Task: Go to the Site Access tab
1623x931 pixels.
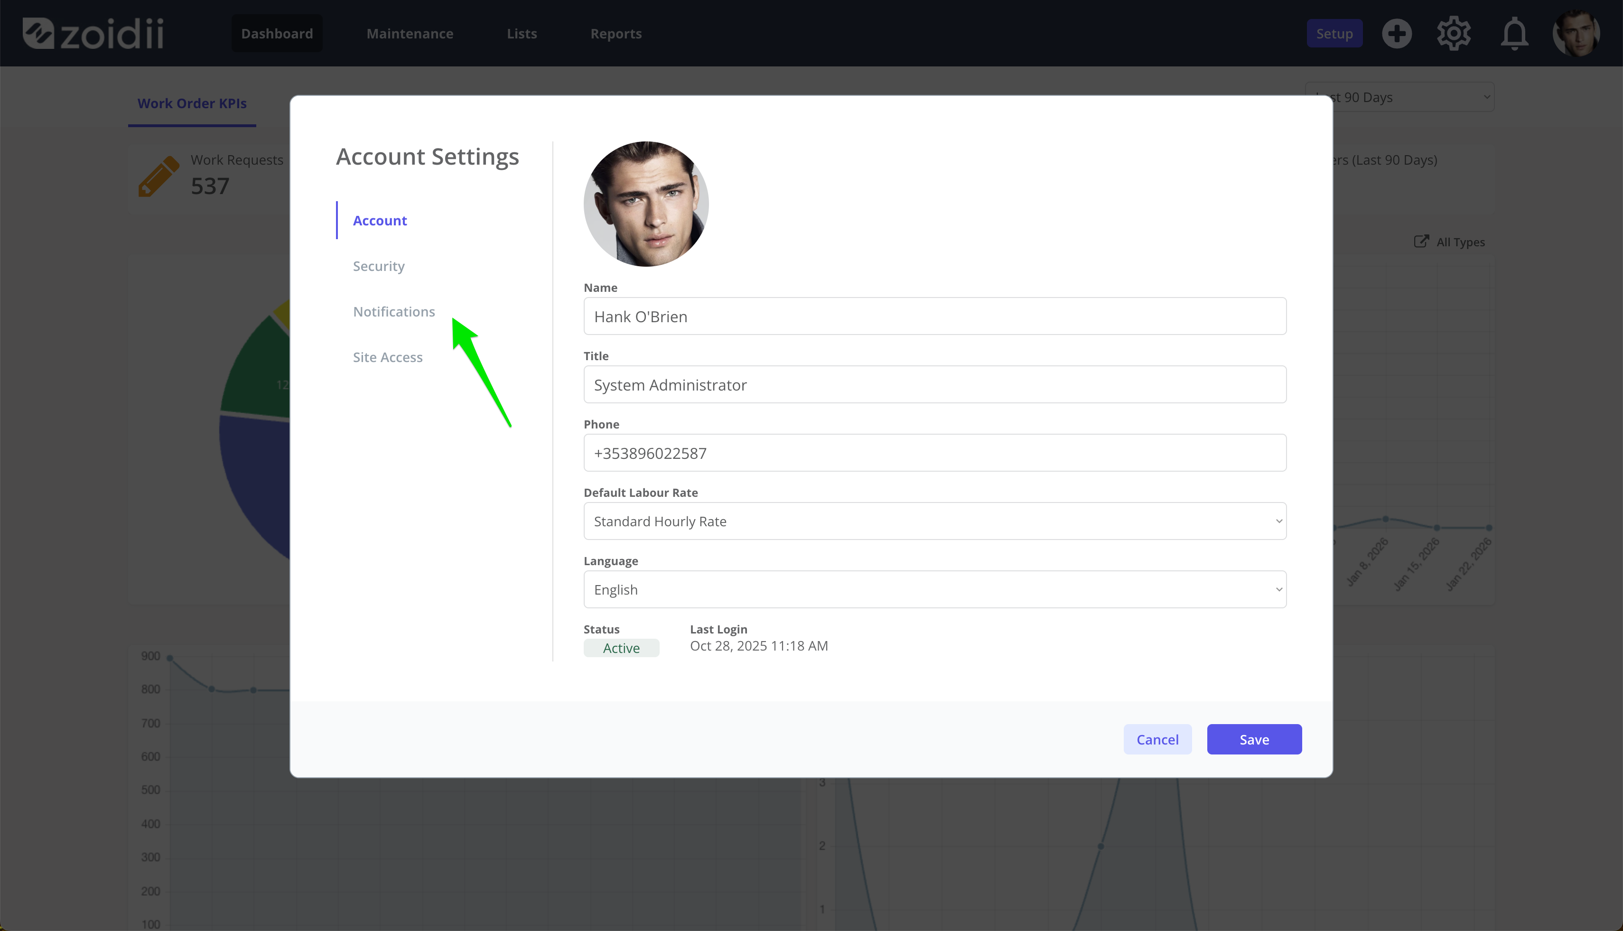Action: (x=388, y=357)
